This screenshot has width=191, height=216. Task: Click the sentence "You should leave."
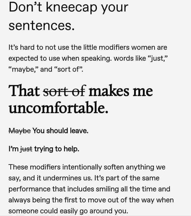(60, 131)
